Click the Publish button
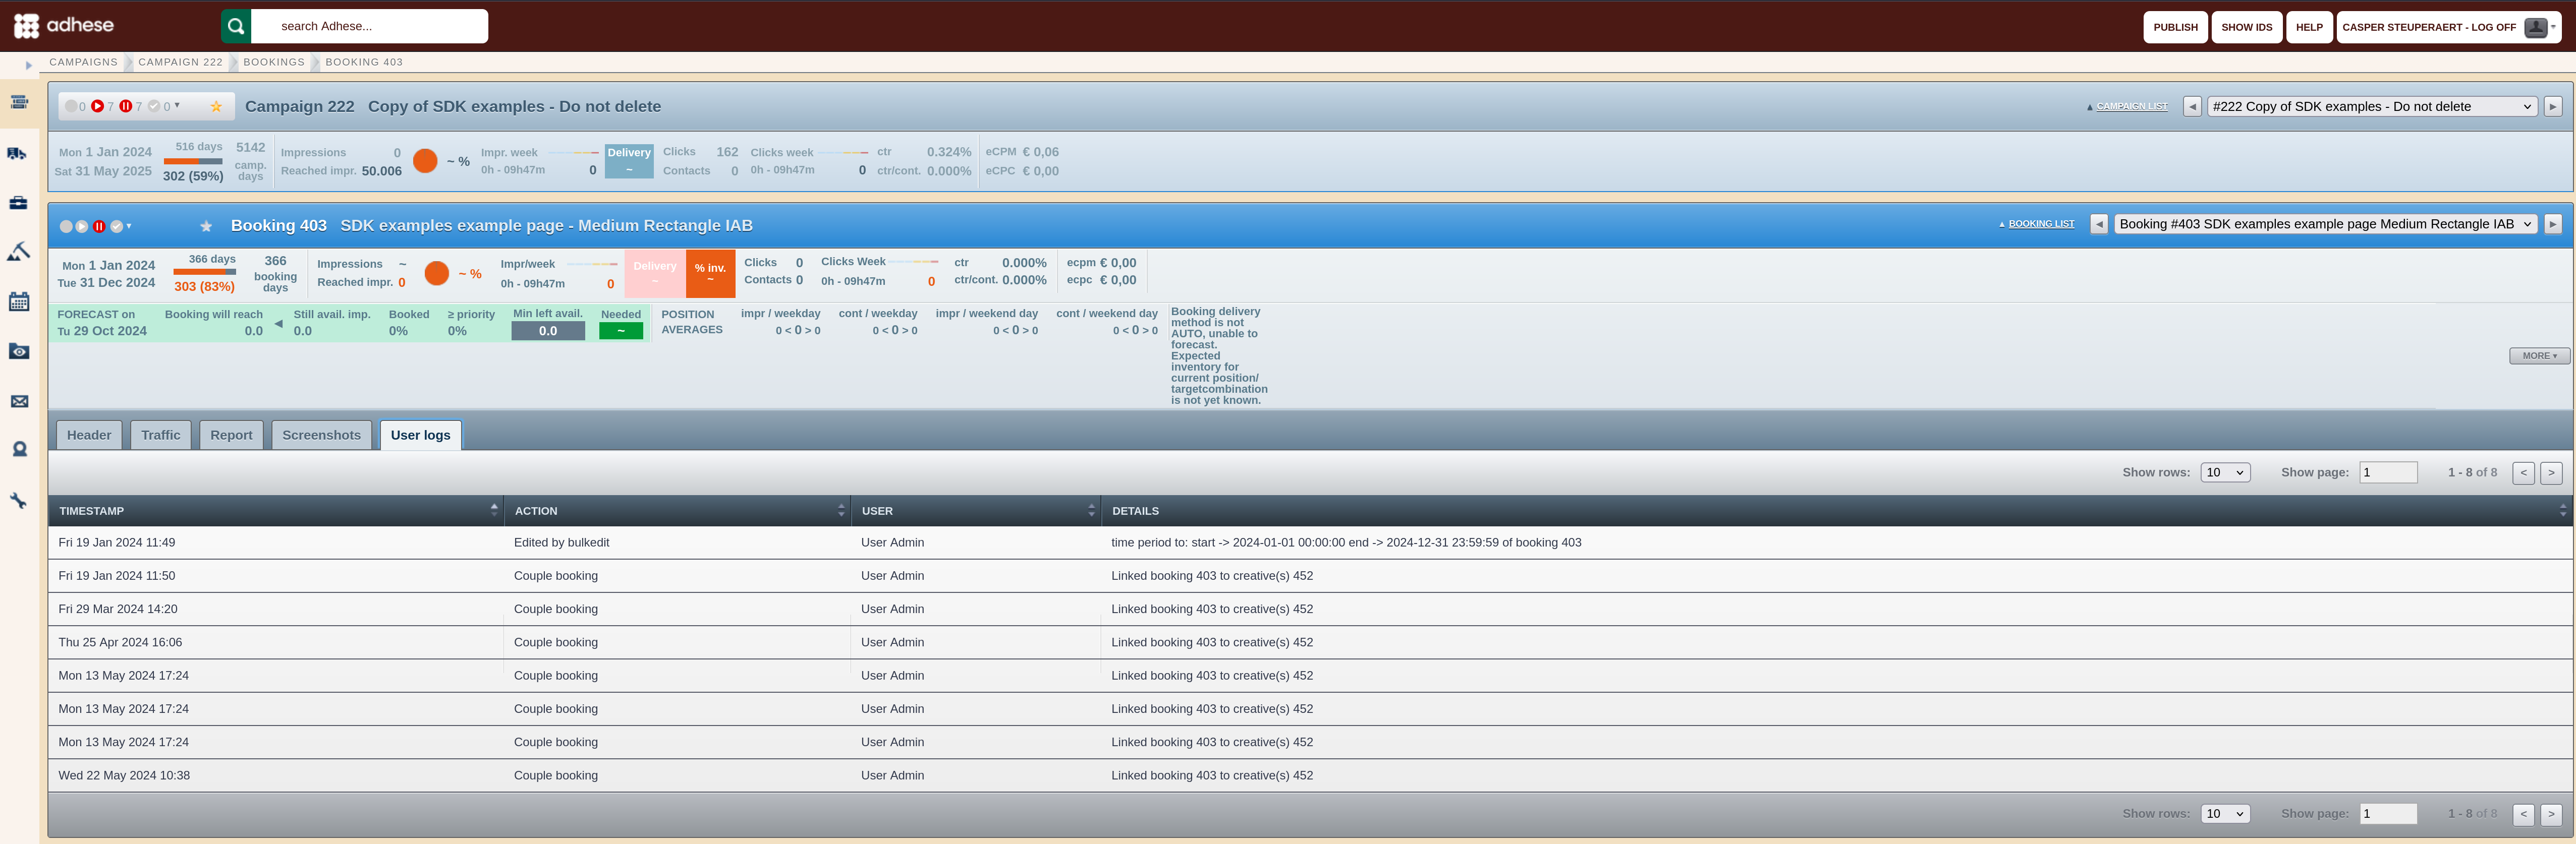Image resolution: width=2576 pixels, height=844 pixels. point(2175,27)
